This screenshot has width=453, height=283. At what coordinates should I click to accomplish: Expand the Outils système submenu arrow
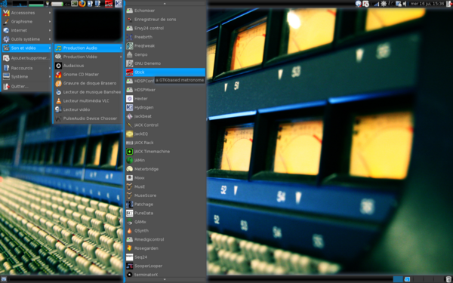[x=50, y=39]
